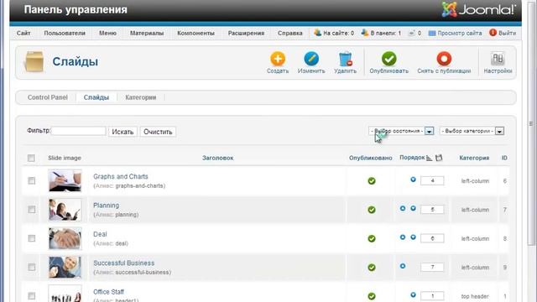Screen dimensions: 537x302
Task: Sort by the Порядок column header
Action: click(412, 158)
